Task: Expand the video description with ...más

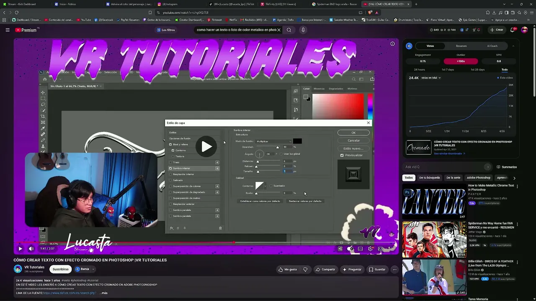Action: [x=103, y=293]
